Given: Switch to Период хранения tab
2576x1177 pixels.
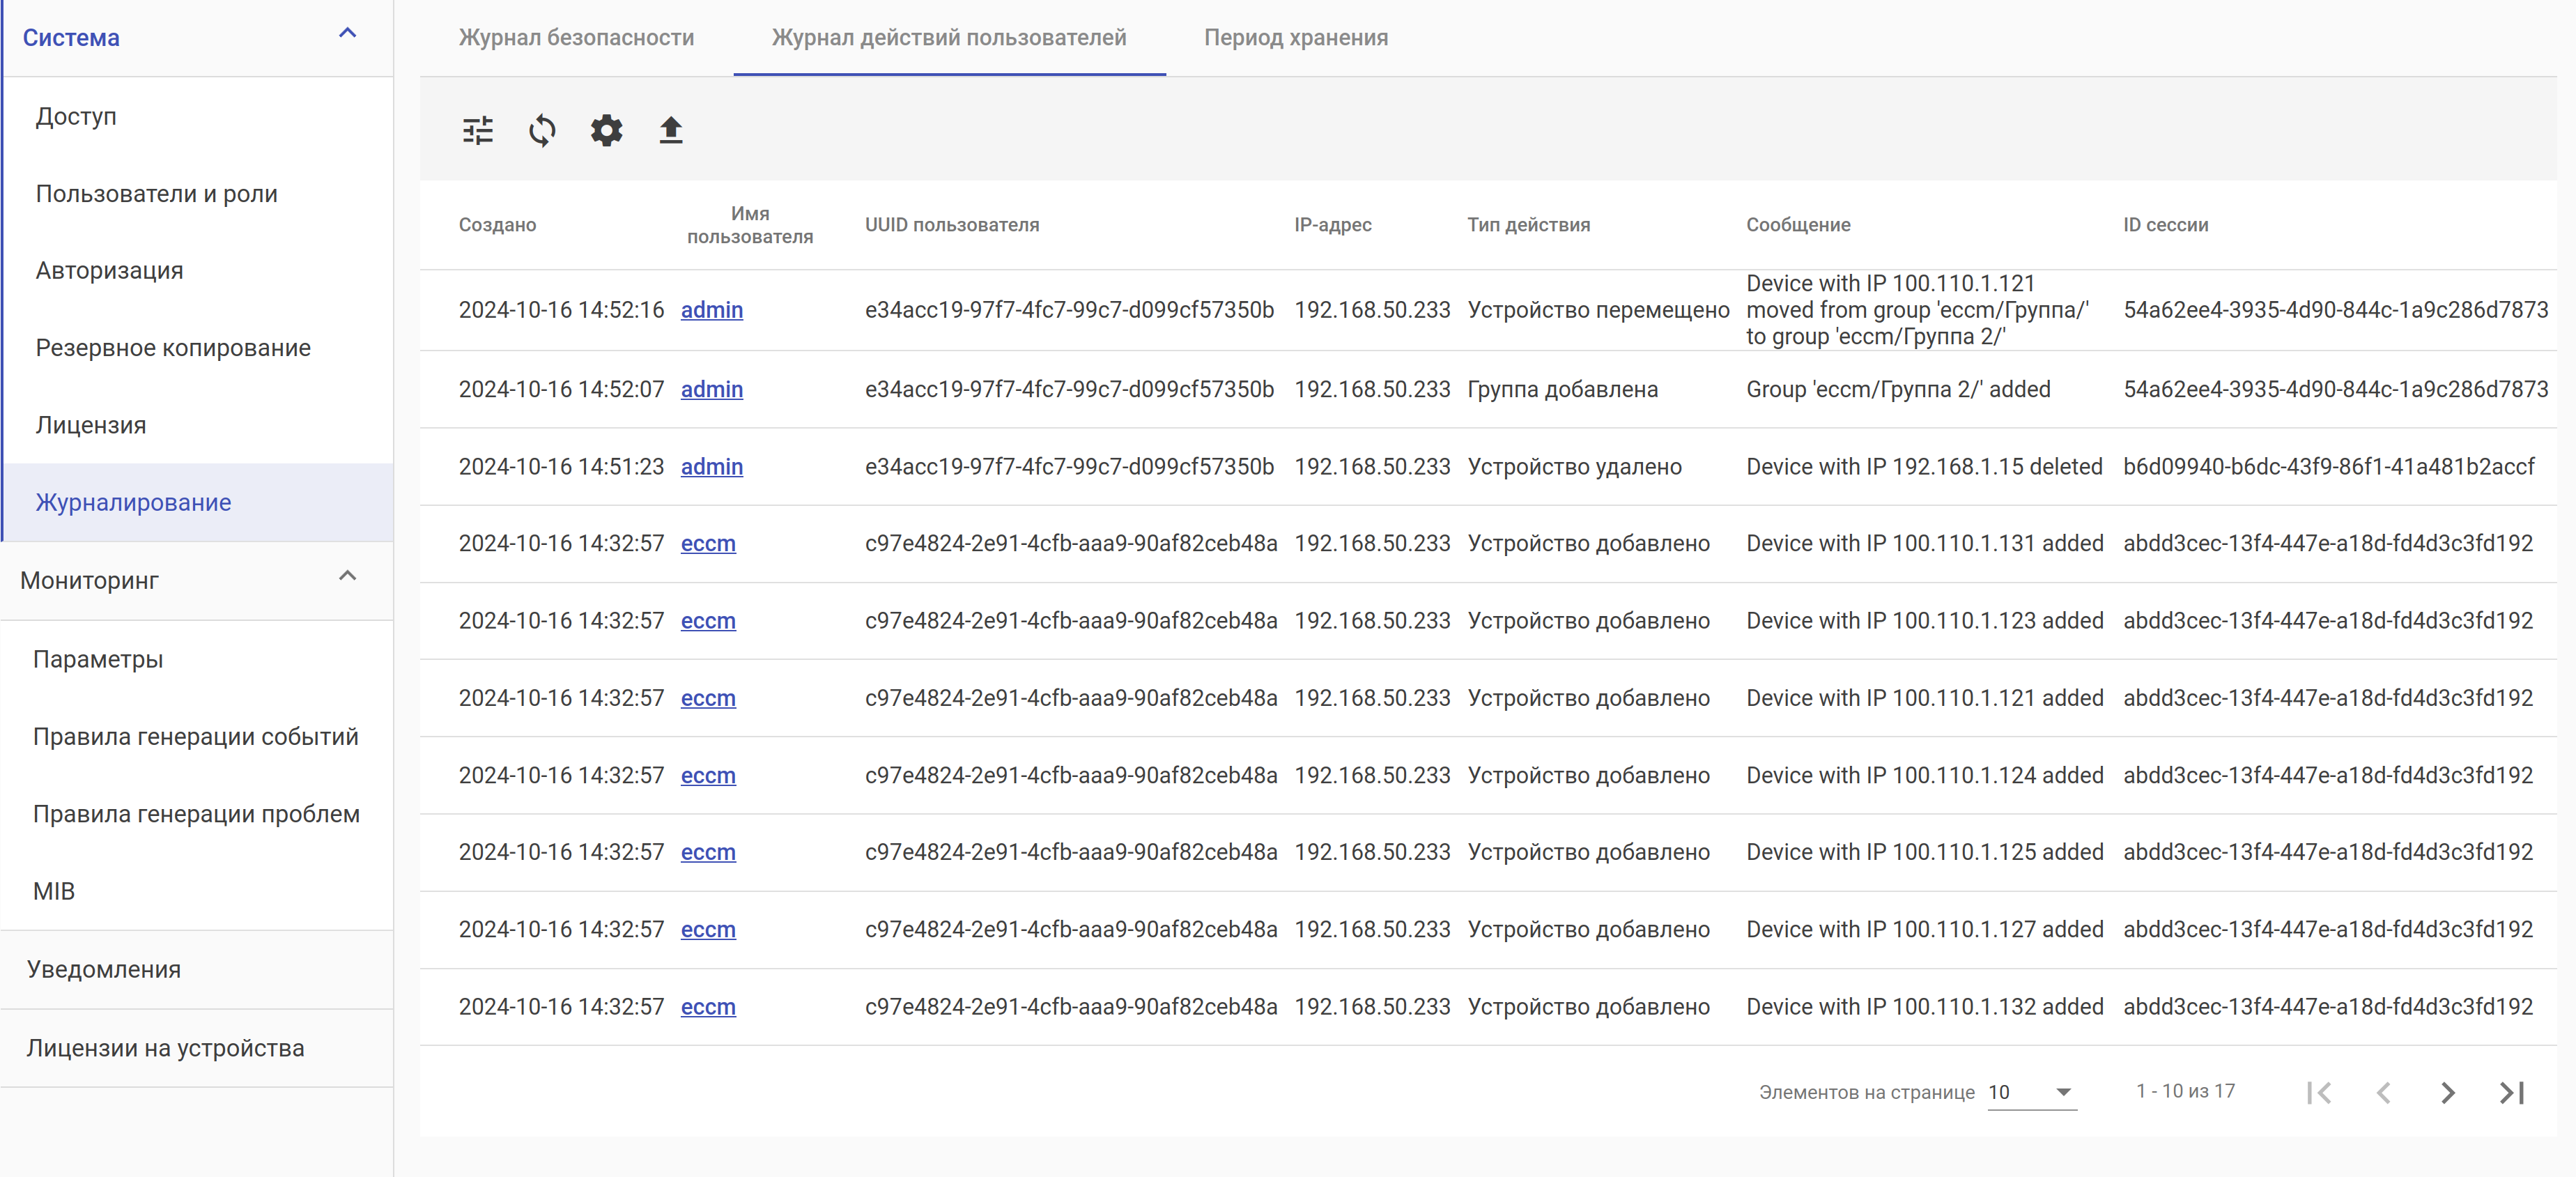Looking at the screenshot, I should [x=1295, y=38].
